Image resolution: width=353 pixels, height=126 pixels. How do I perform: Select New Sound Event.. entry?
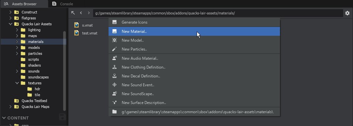[194, 85]
